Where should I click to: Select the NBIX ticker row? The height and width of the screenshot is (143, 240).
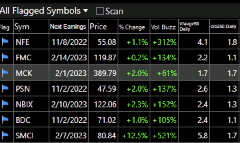click(x=120, y=104)
